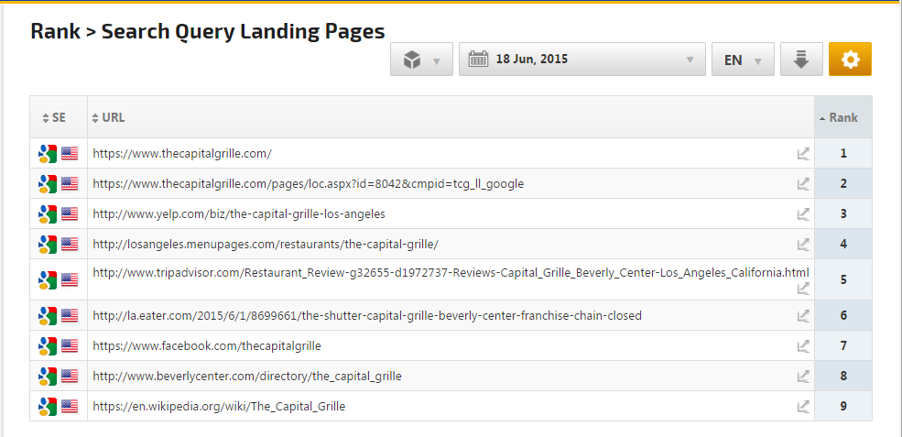The image size is (902, 437).
Task: Click US flag in facebook.com row
Action: 70,345
